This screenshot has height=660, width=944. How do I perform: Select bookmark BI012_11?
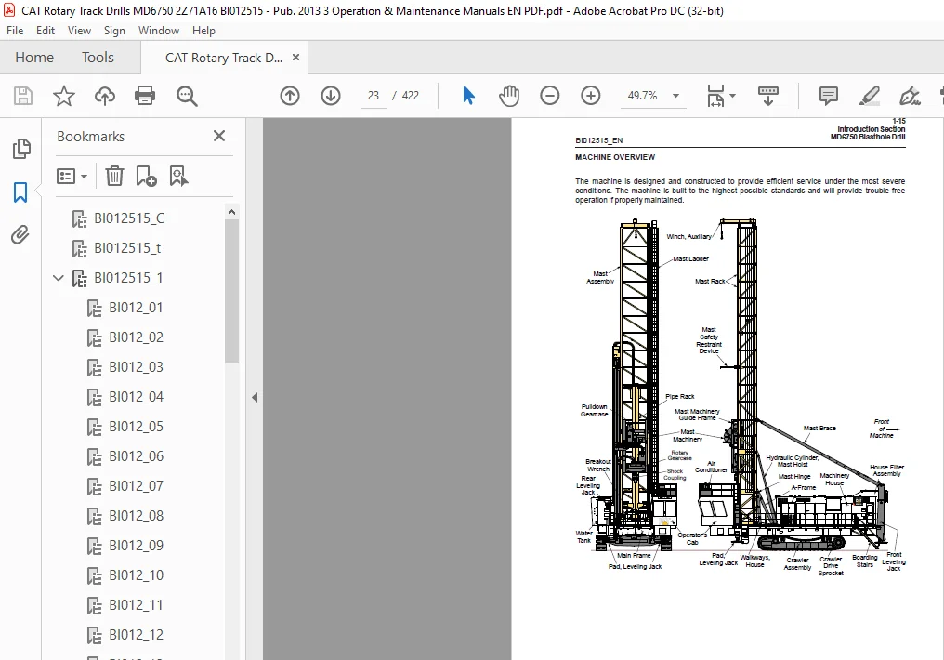pyautogui.click(x=136, y=605)
